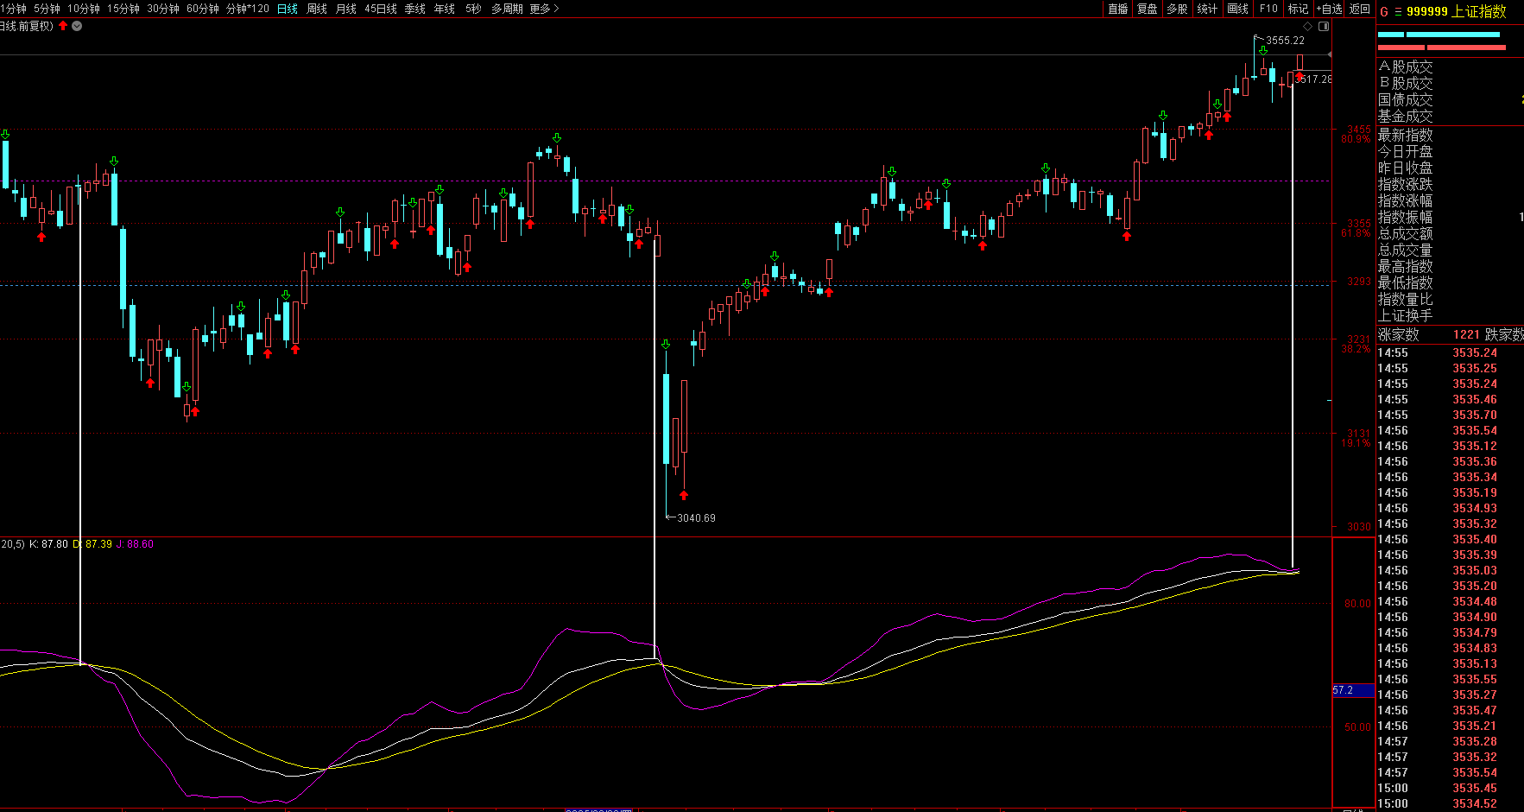1524x812 pixels.
Task: Click green sell arrow above 3555.22 peak
Action: tap(1263, 51)
